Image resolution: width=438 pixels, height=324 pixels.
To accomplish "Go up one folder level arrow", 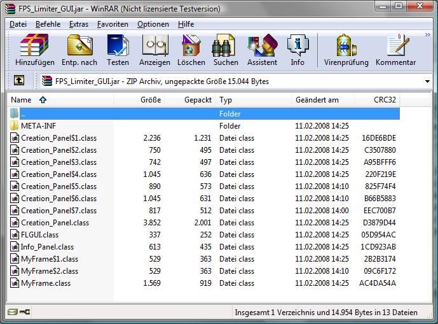I will point(19,81).
